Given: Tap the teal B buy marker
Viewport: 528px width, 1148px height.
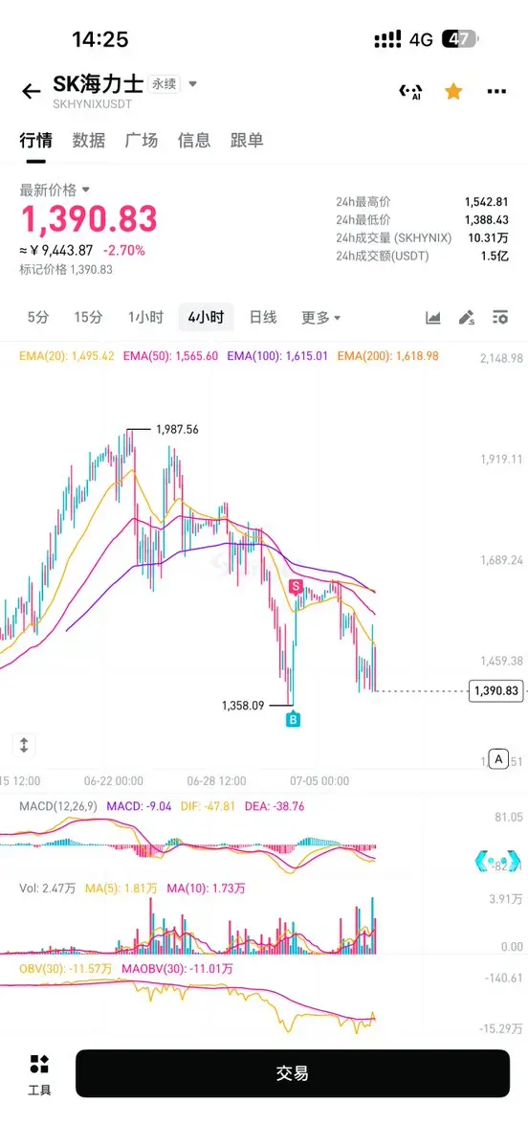Looking at the screenshot, I should click(x=293, y=720).
